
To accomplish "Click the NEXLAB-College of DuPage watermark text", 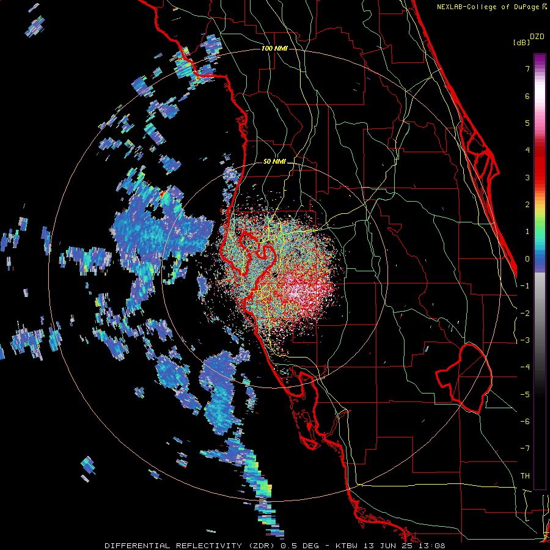I will point(488,7).
